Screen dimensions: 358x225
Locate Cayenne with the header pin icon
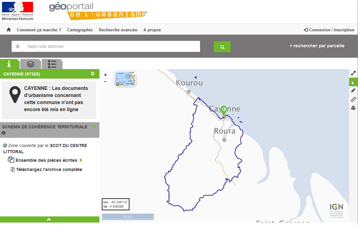tap(93, 74)
